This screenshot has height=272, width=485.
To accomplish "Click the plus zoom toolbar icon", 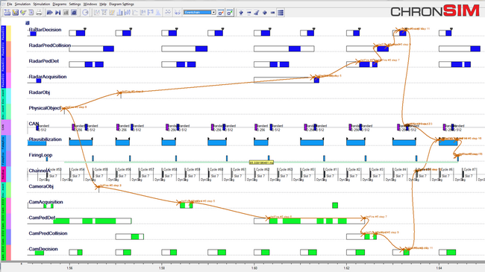I will pyautogui.click(x=241, y=13).
